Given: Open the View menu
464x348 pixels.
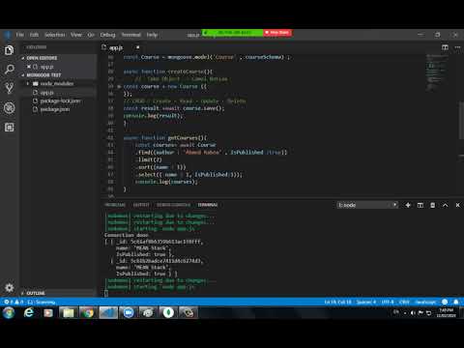Looking at the screenshot, I should (76, 35).
